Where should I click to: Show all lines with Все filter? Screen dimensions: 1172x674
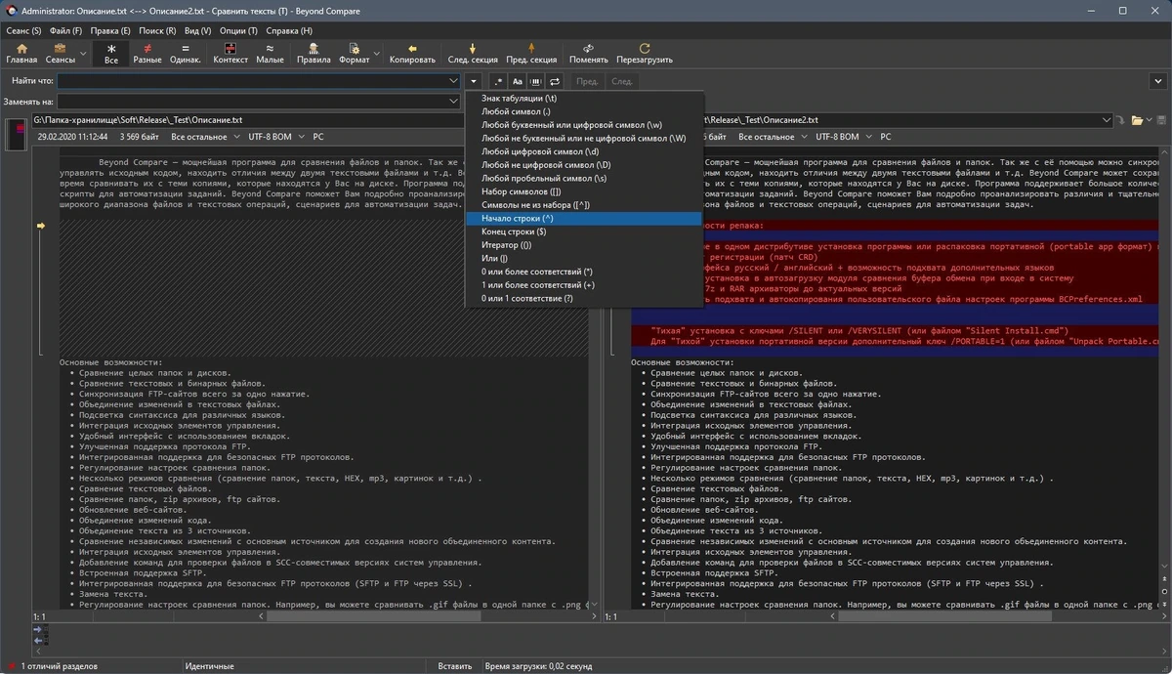point(111,54)
